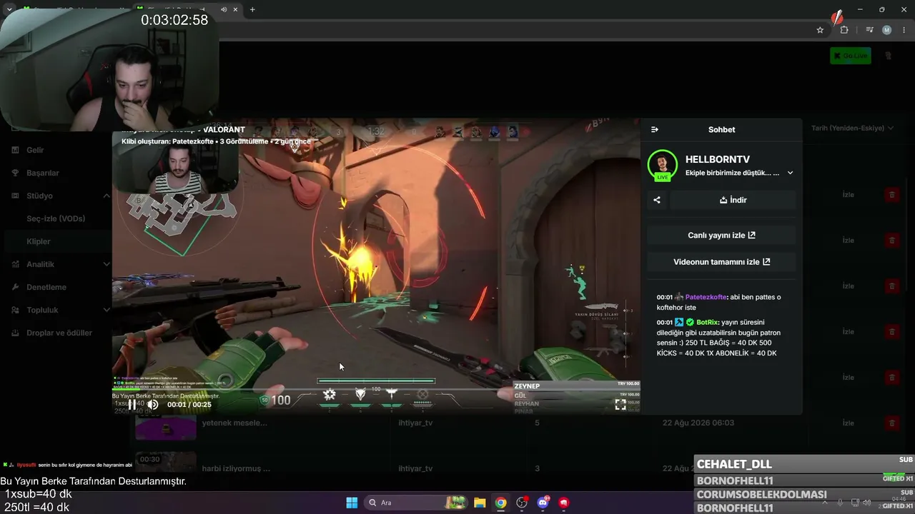915x514 pixels.
Task: Select Klipler in the sidebar
Action: [x=39, y=241]
